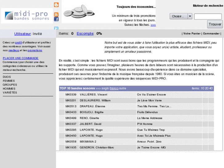224x168 pixels.
Task: Show 20 items in list
Action: pyautogui.click(x=206, y=88)
